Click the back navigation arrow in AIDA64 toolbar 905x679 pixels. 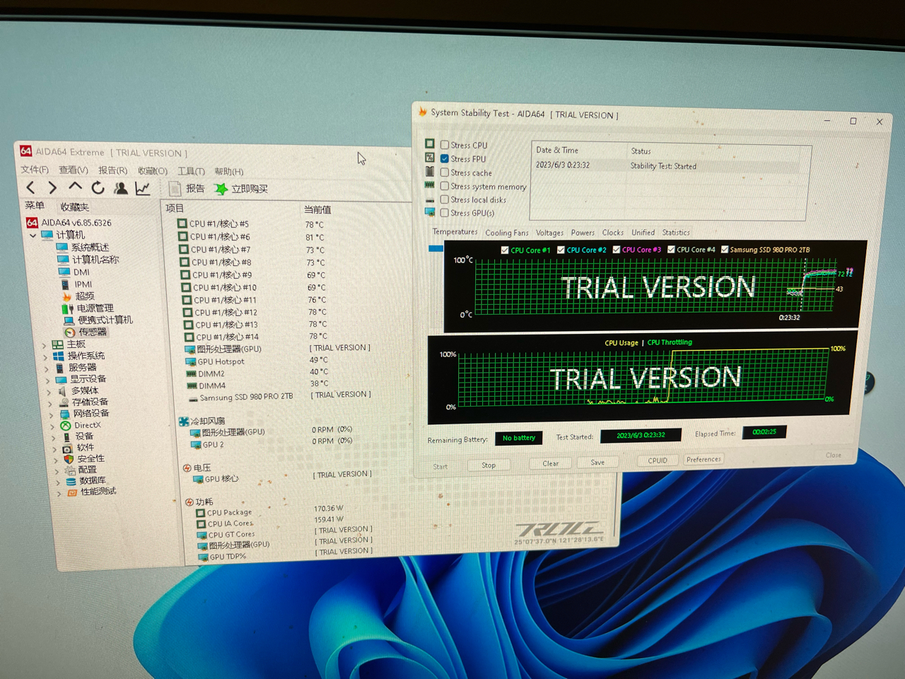pos(30,187)
